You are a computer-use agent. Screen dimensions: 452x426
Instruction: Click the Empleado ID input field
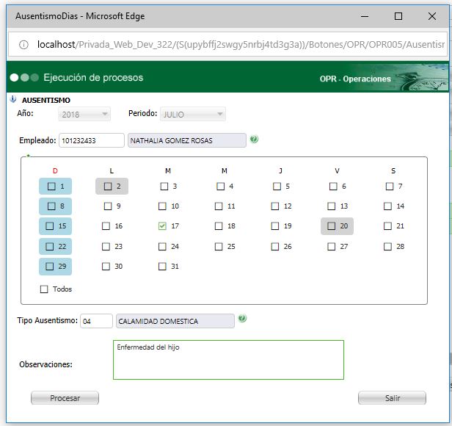tap(92, 140)
